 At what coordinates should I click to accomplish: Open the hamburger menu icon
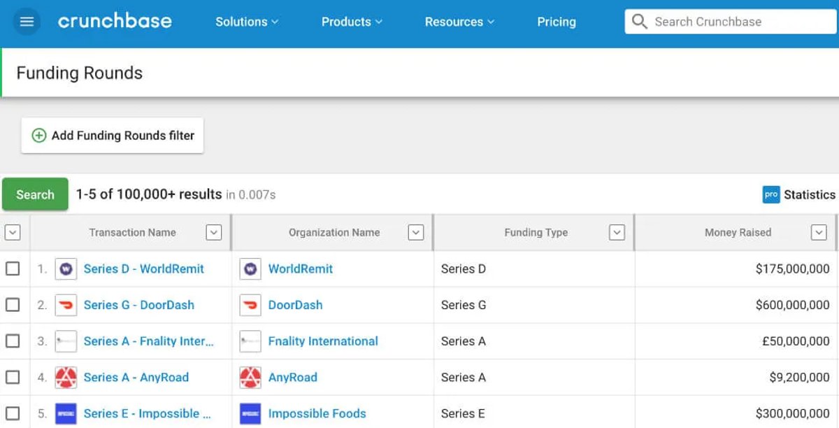(27, 22)
